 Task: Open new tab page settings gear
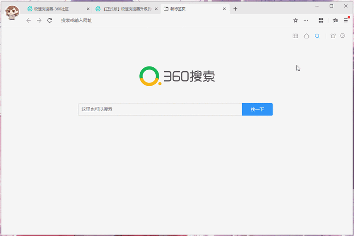point(343,36)
